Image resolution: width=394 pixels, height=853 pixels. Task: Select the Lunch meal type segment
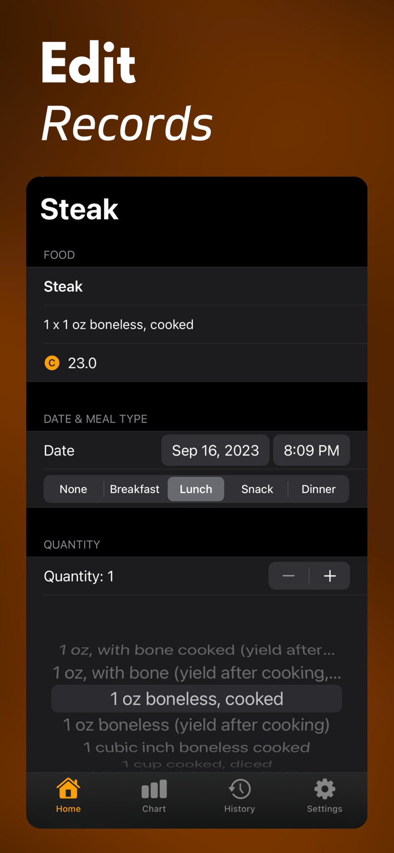(196, 489)
